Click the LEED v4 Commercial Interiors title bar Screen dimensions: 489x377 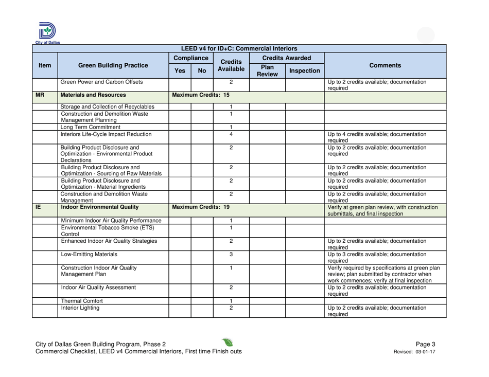(x=239, y=48)
